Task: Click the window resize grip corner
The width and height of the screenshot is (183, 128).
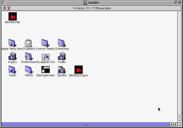Action: click(180, 125)
